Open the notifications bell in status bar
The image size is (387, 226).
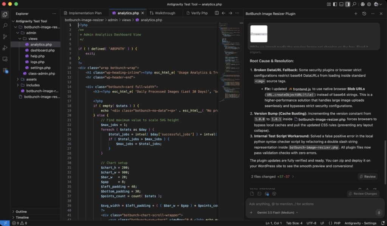383,223
